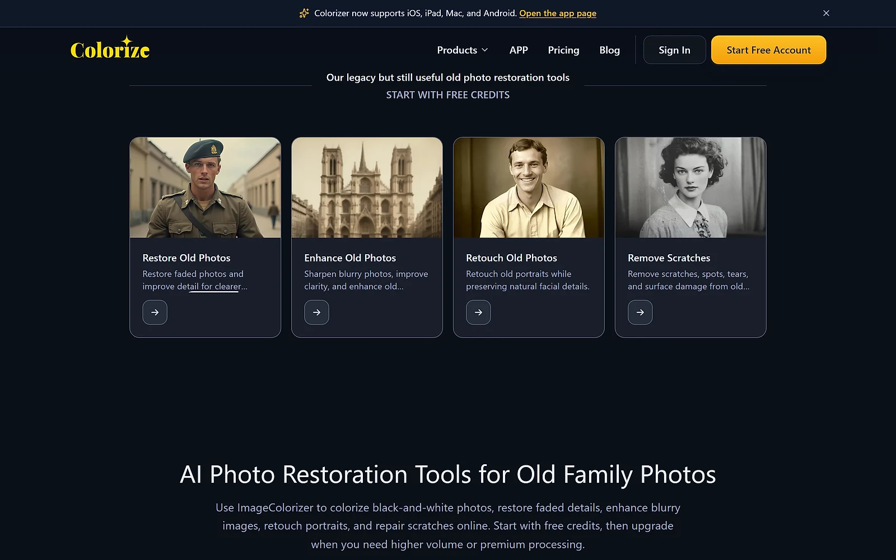896x560 pixels.
Task: Click Start Free Account button
Action: 768,50
